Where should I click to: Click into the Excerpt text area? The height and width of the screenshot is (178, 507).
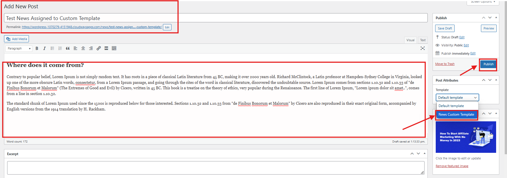(x=216, y=168)
